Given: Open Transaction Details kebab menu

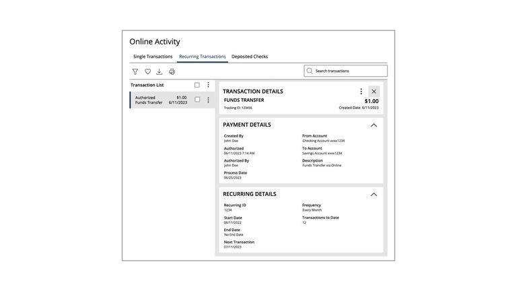Looking at the screenshot, I should coord(361,92).
